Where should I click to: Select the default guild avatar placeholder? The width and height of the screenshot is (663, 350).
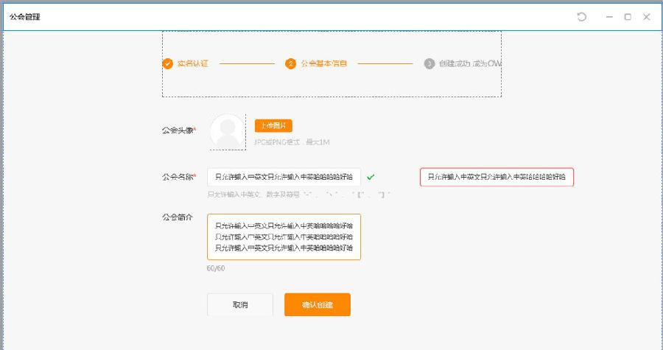tap(227, 132)
